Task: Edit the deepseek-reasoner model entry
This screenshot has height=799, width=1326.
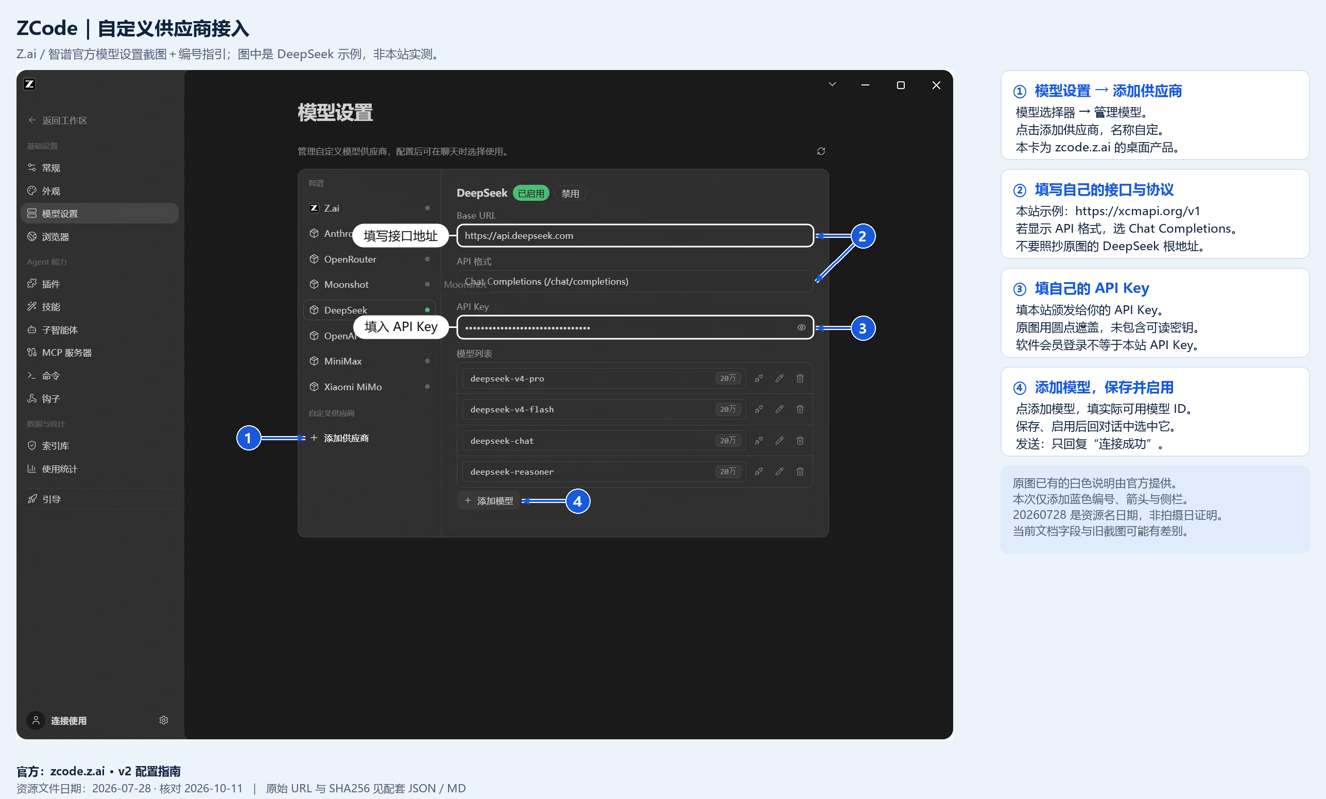Action: [779, 472]
